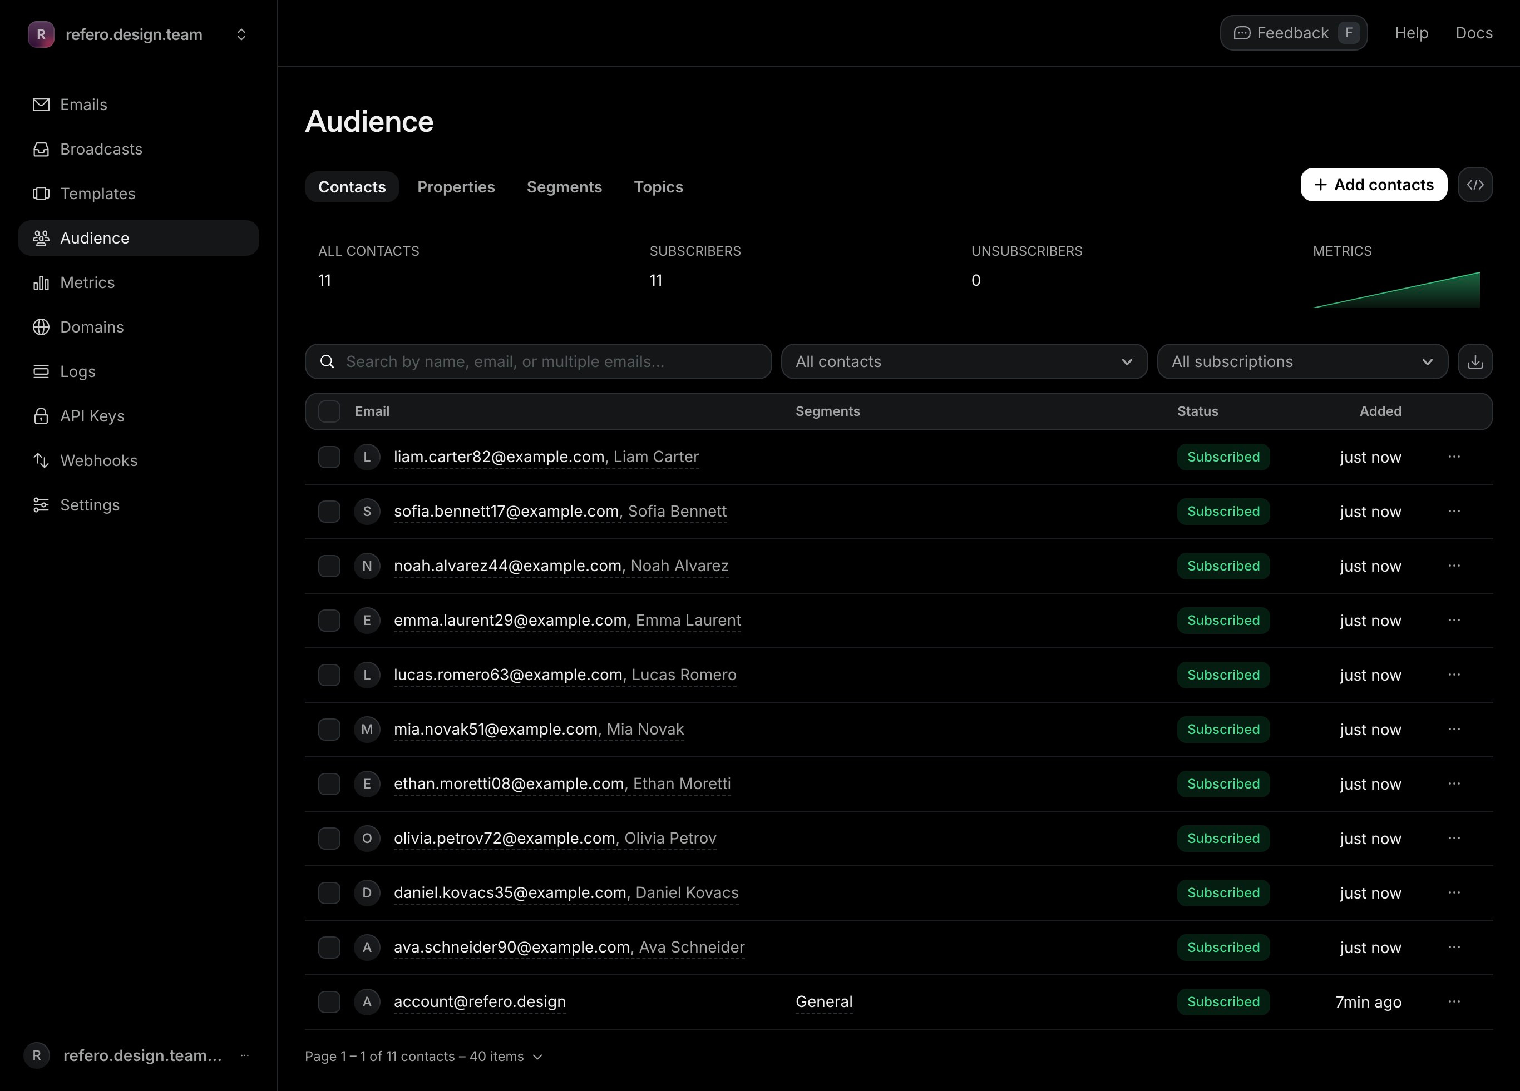Click the magnifier icon in search box
This screenshot has height=1091, width=1520.
coord(327,361)
